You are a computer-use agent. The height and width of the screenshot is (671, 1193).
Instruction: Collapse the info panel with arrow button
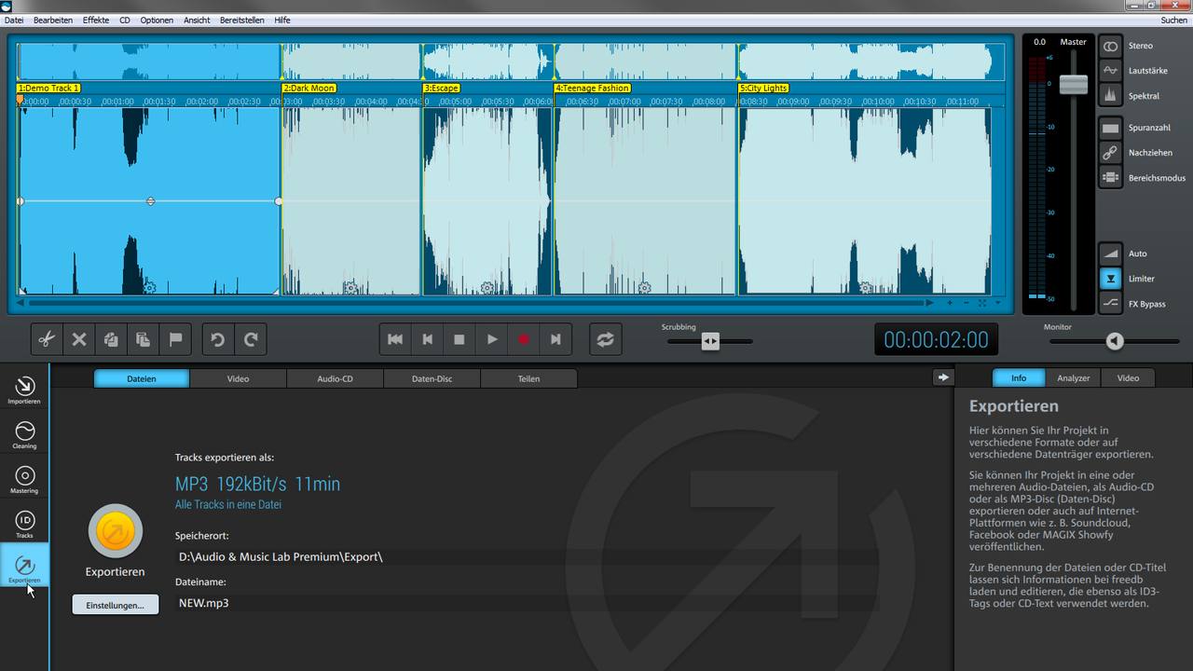coord(943,377)
